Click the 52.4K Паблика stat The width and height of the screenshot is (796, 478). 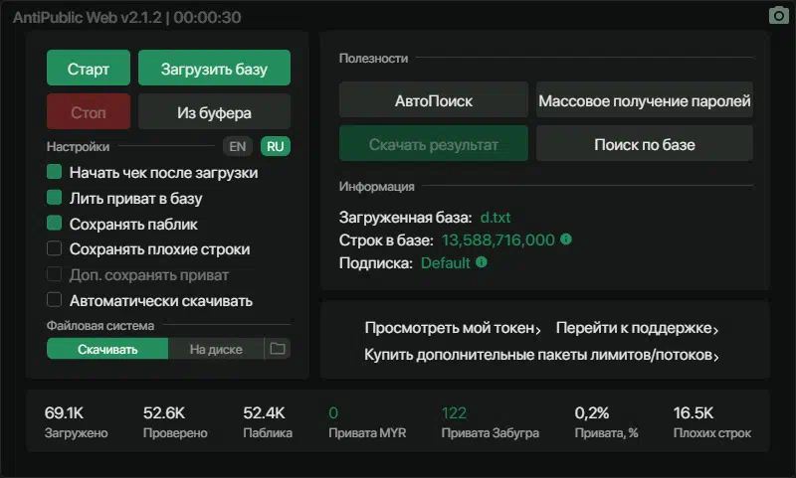[268, 421]
